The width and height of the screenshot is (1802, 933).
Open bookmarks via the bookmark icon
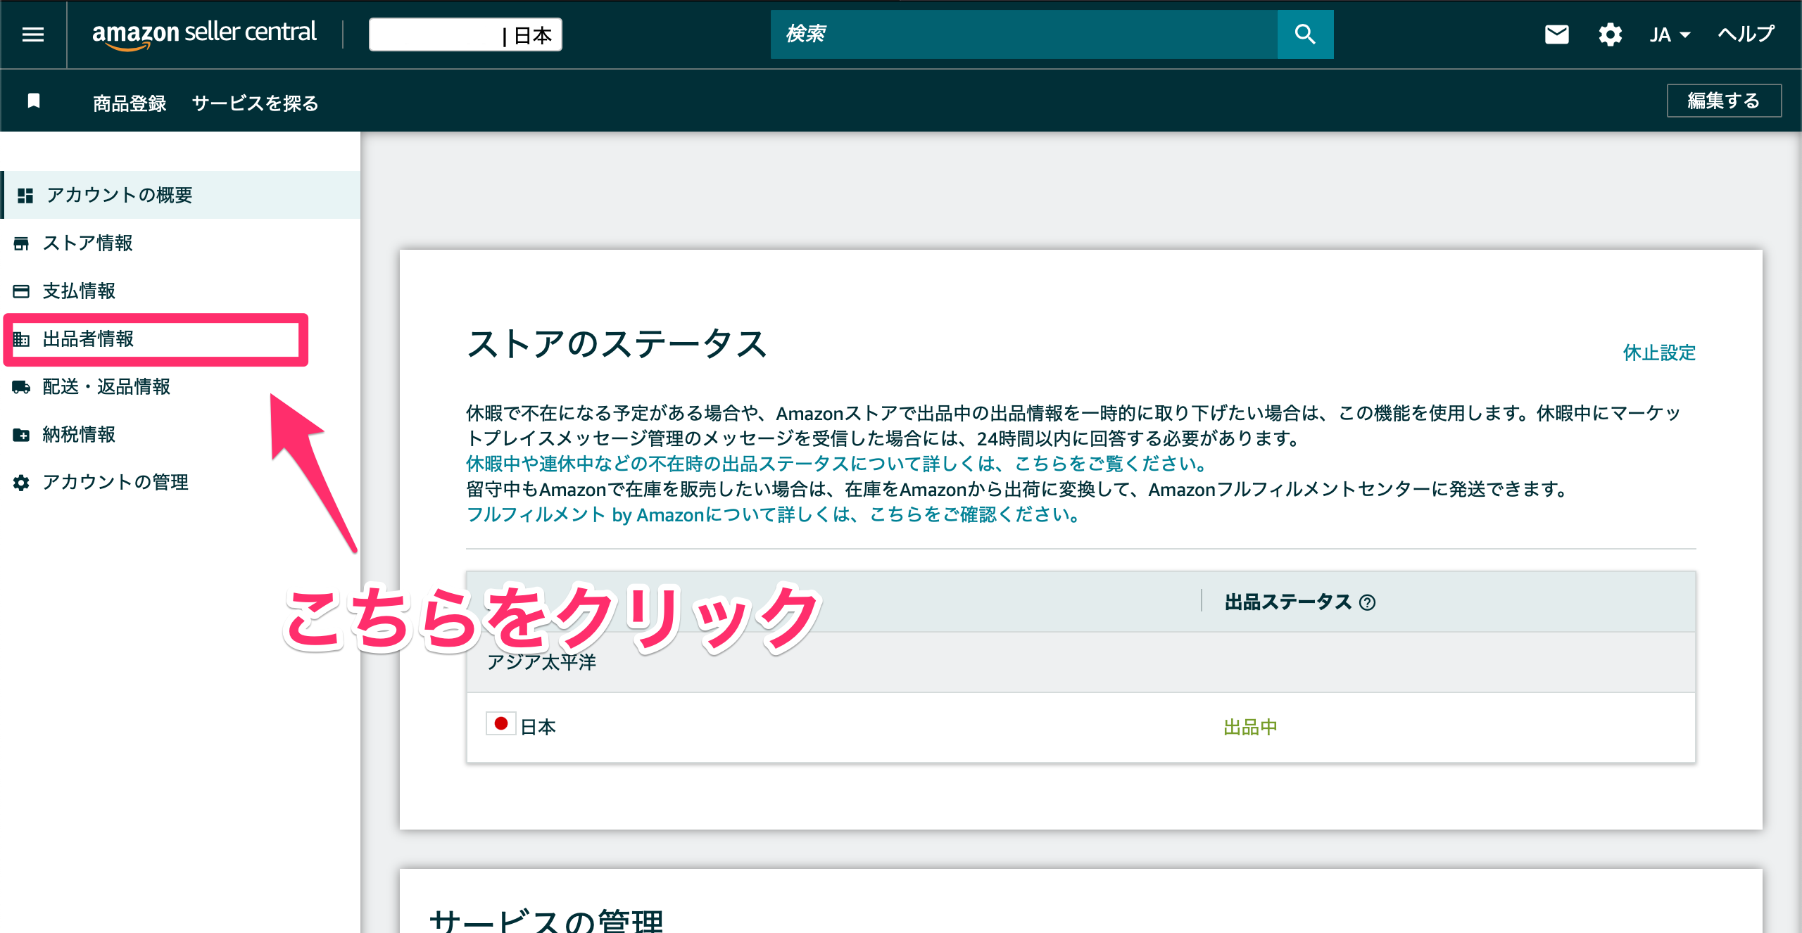[x=33, y=101]
